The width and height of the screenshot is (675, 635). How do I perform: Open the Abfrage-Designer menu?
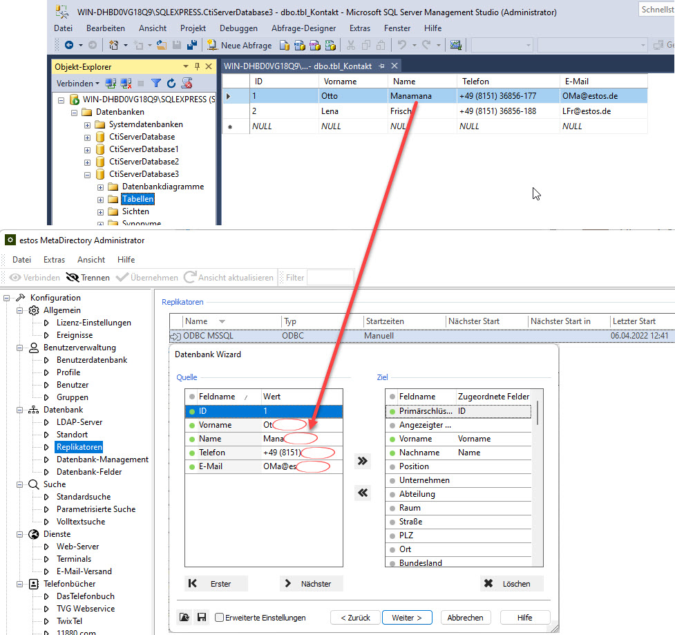(303, 28)
